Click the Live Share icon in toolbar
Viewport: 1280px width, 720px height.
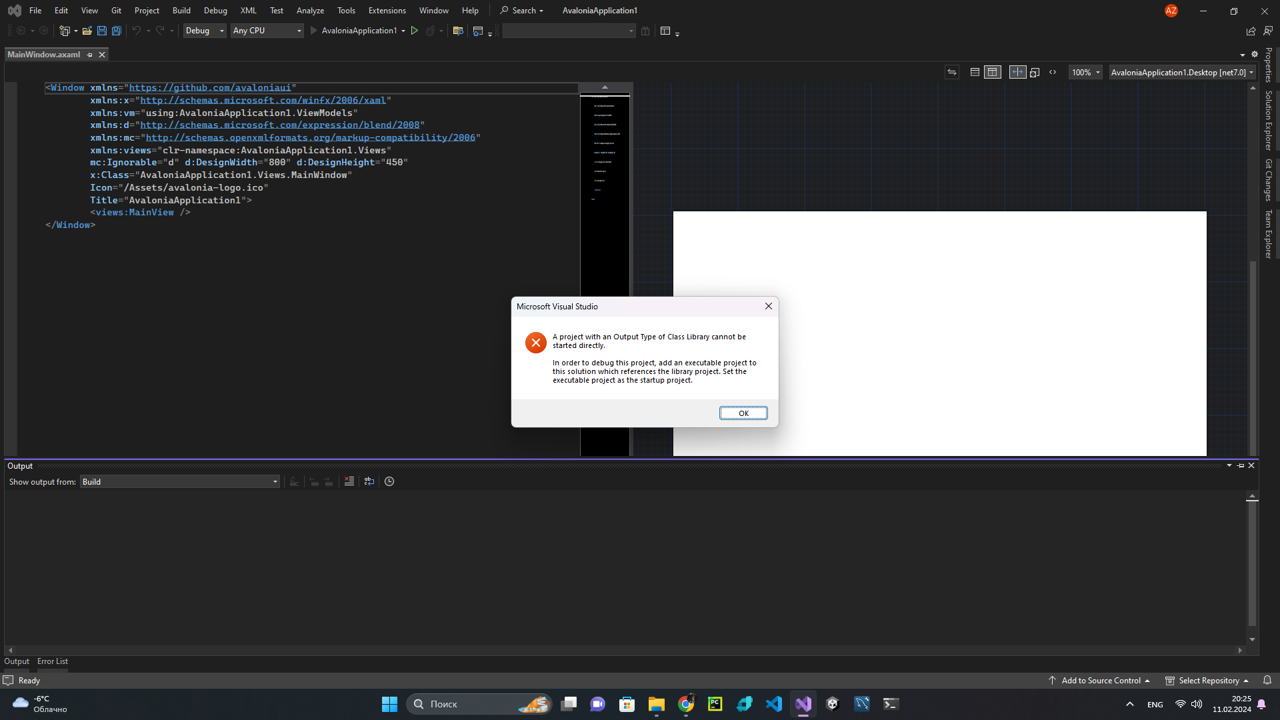coord(1251,31)
